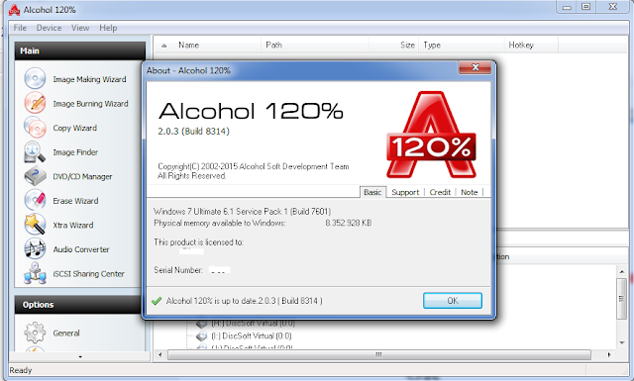Click the General options gear icon

click(35, 333)
